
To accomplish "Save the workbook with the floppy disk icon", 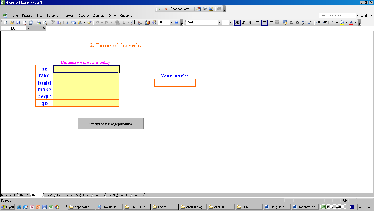I will click(18, 23).
